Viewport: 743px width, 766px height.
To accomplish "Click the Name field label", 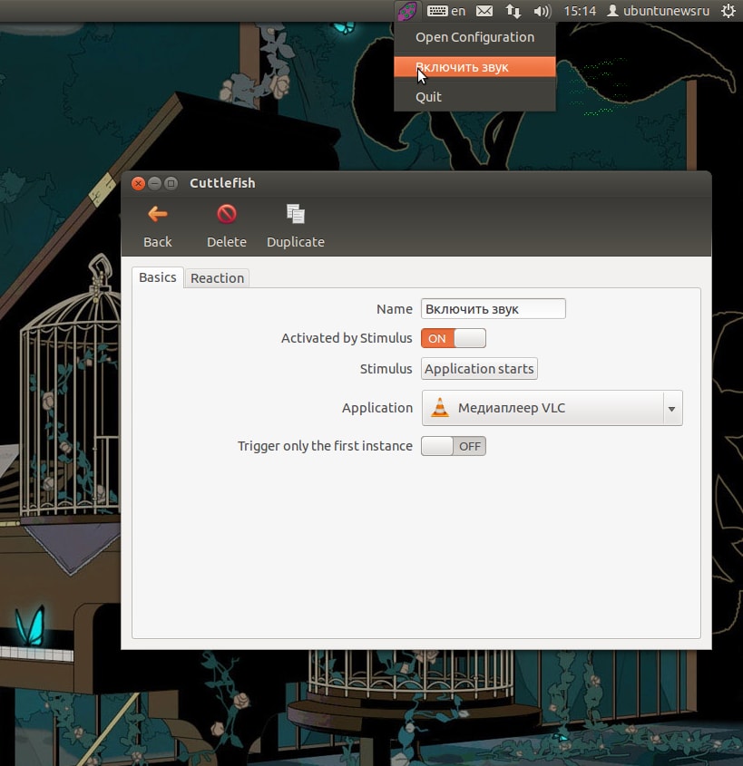I will (x=395, y=309).
